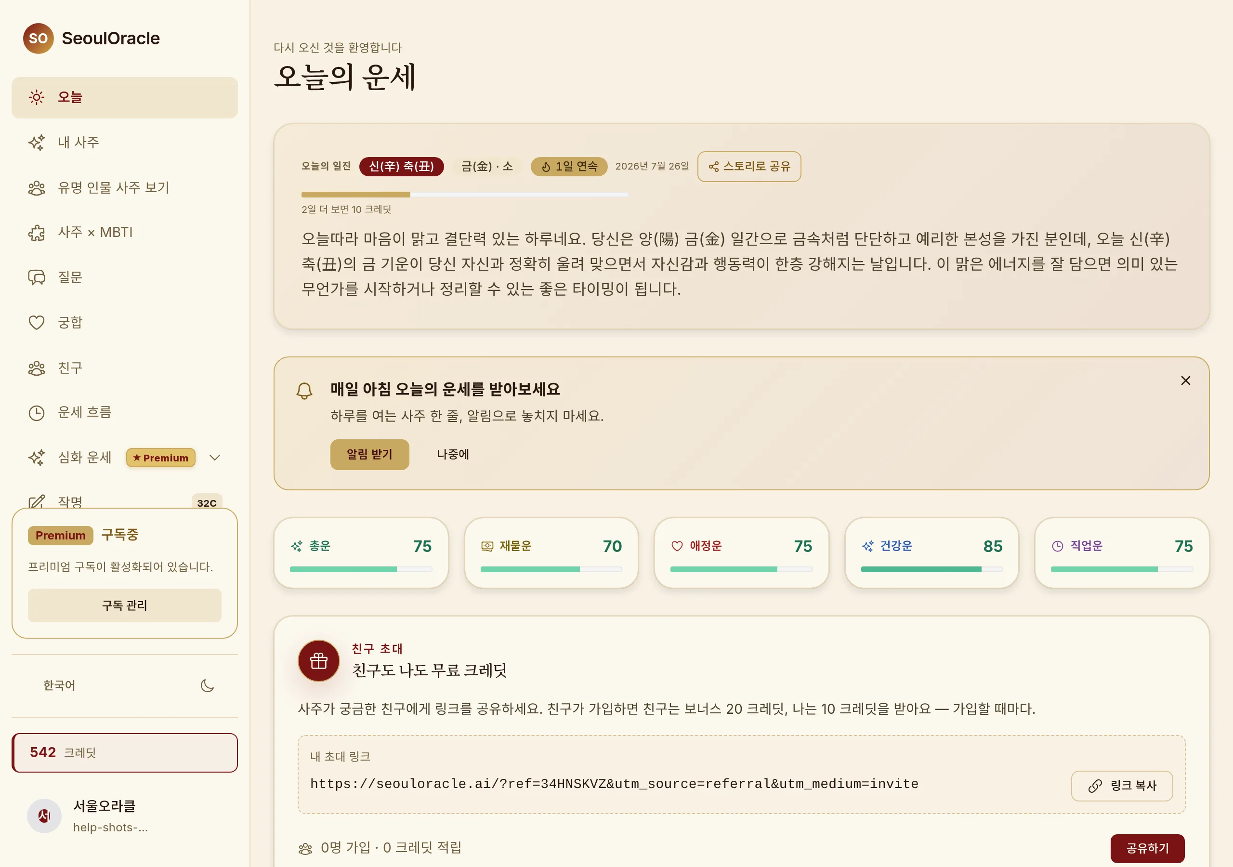Click the clock icon for 운세 흐름

click(37, 413)
